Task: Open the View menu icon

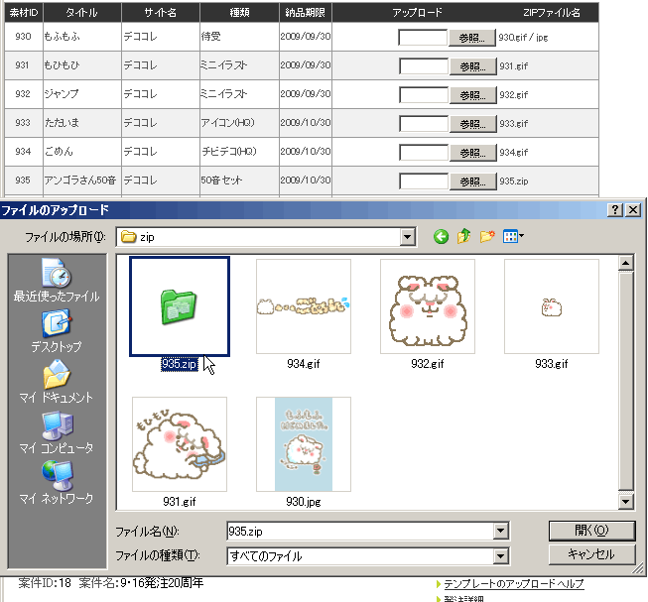Action: [x=513, y=237]
